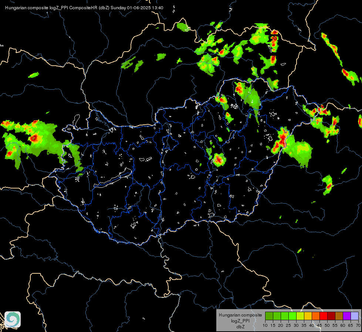This screenshot has width=362, height=332.
Task: Pick the lavender swatch between 65 and 70
Action: tap(355, 316)
